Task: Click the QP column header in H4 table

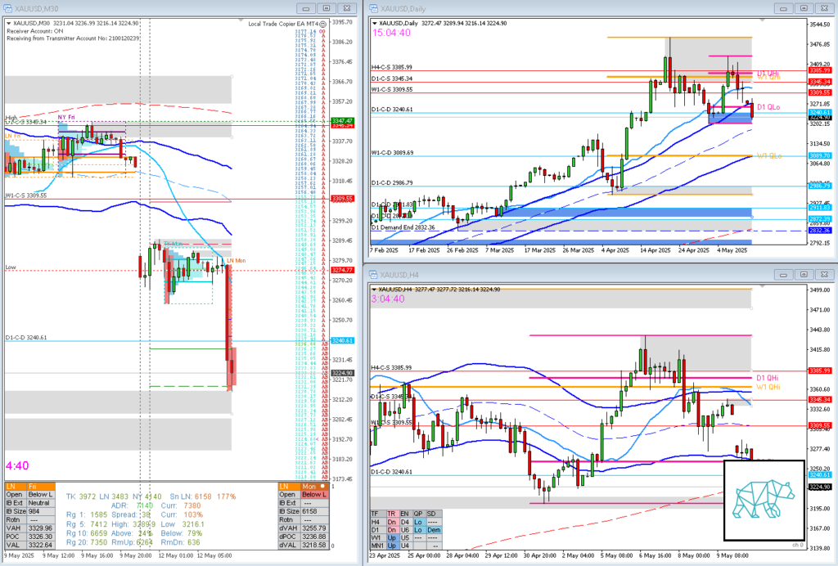Action: (418, 514)
